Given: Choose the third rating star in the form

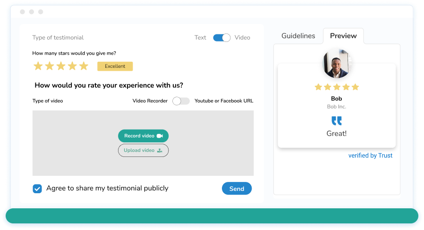Looking at the screenshot, I should (x=61, y=66).
